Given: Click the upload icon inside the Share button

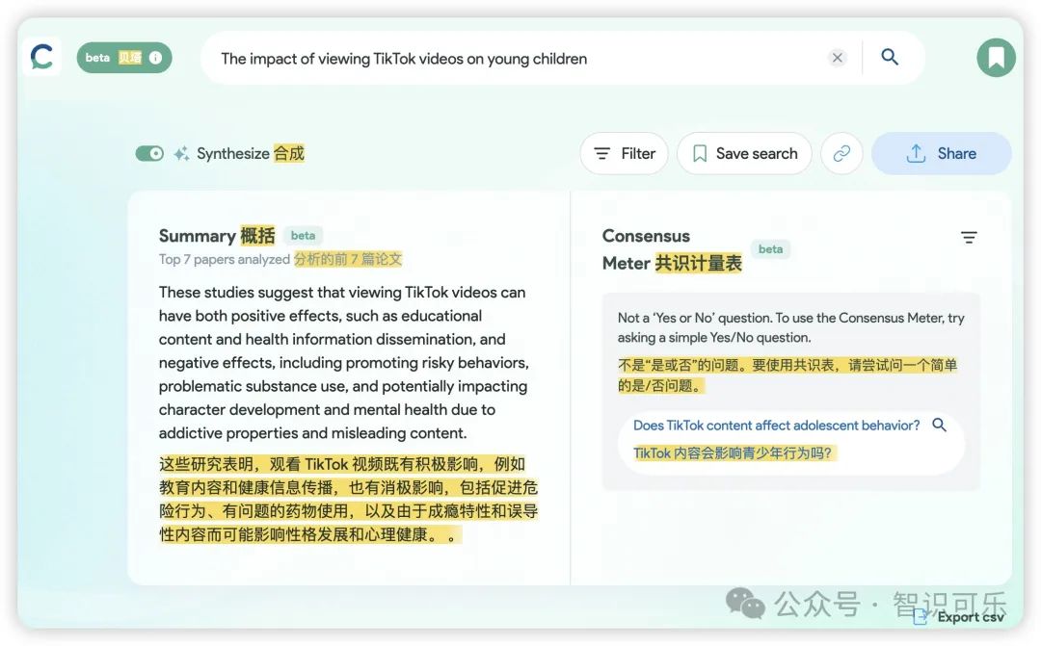Looking at the screenshot, I should point(917,152).
